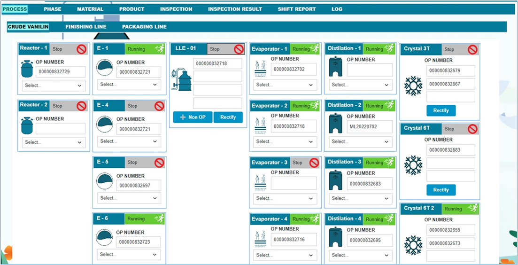Toggle the Evaporator - 4 Running status
The image size is (518, 265).
pyautogui.click(x=305, y=219)
